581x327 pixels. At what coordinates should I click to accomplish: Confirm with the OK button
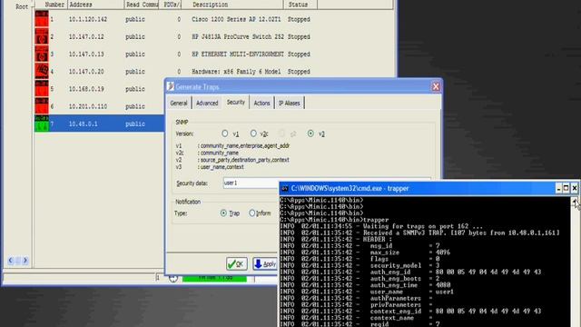[237, 264]
